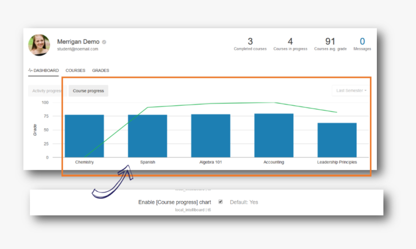Screen dimensions: 416x249
Task: Click the Algebra 101 bar in chart
Action: (x=210, y=136)
